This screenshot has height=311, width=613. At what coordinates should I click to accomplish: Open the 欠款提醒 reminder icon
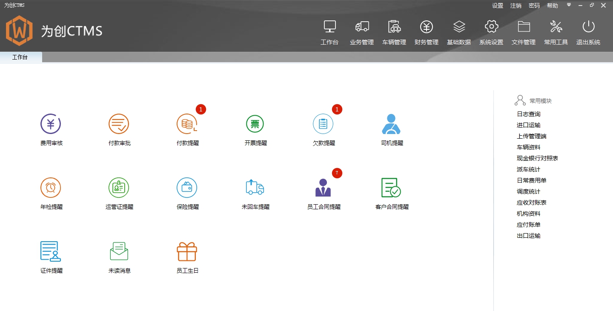[323, 124]
